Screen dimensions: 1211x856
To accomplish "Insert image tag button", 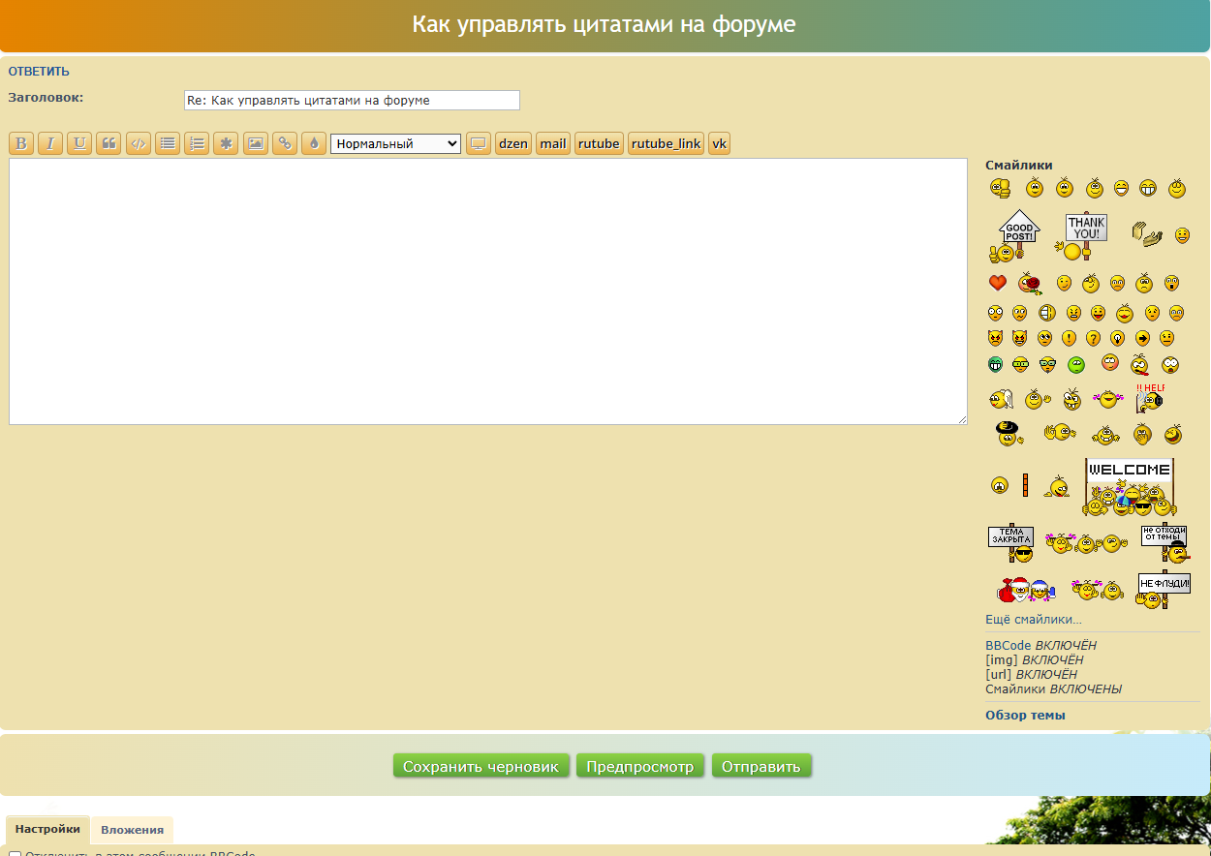I will (255, 143).
